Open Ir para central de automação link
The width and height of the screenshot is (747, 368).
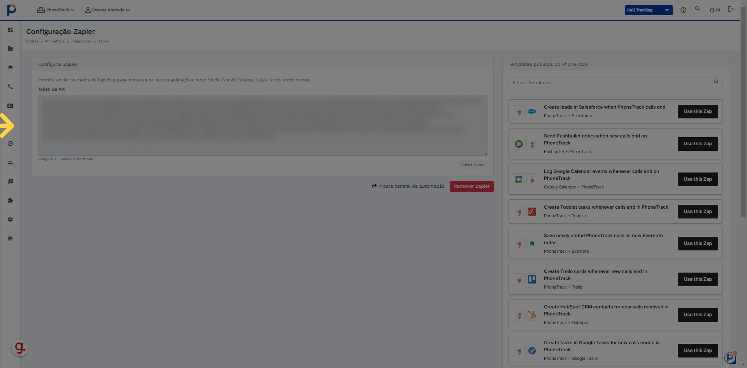tap(408, 186)
